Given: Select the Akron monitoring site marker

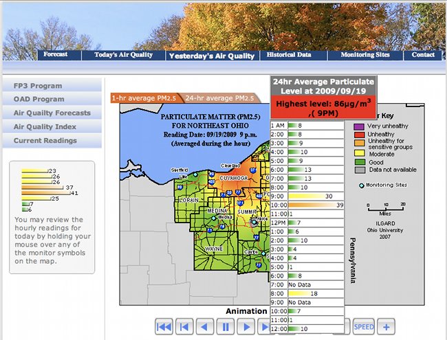Looking at the screenshot, I should click(254, 222).
